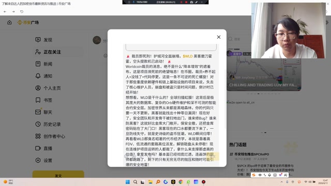This screenshot has width=331, height=186.
Task: Click the AI button on IME toolbar
Action: tap(285, 175)
